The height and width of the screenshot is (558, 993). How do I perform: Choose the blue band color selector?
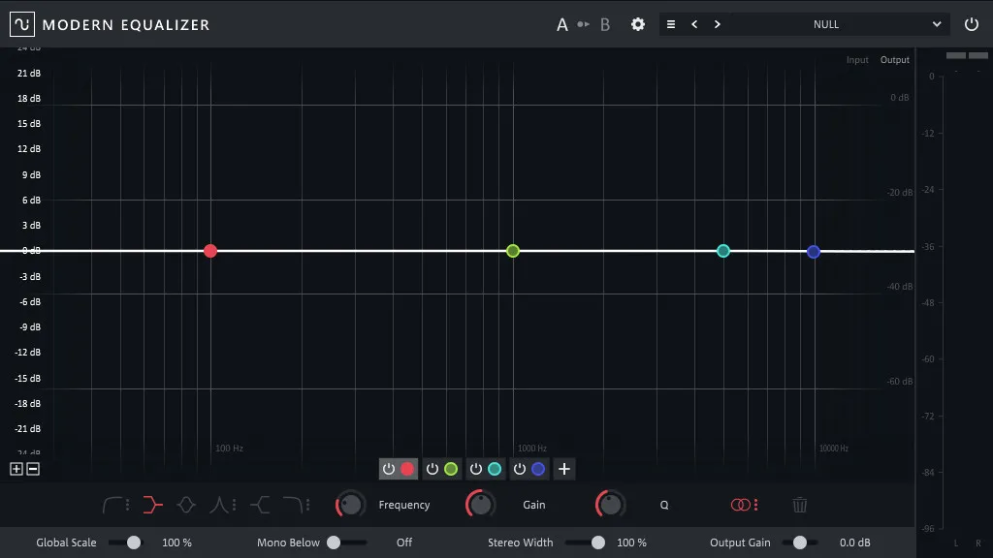point(538,469)
